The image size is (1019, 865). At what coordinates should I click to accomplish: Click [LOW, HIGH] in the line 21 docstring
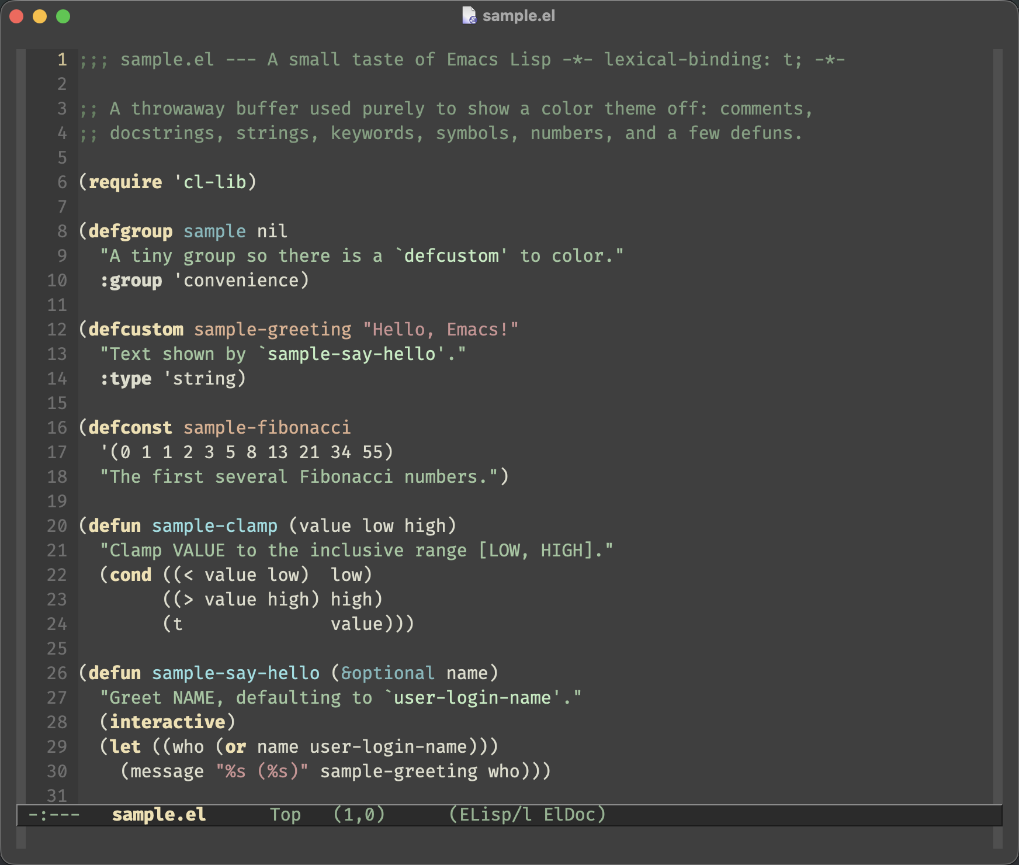tap(536, 551)
